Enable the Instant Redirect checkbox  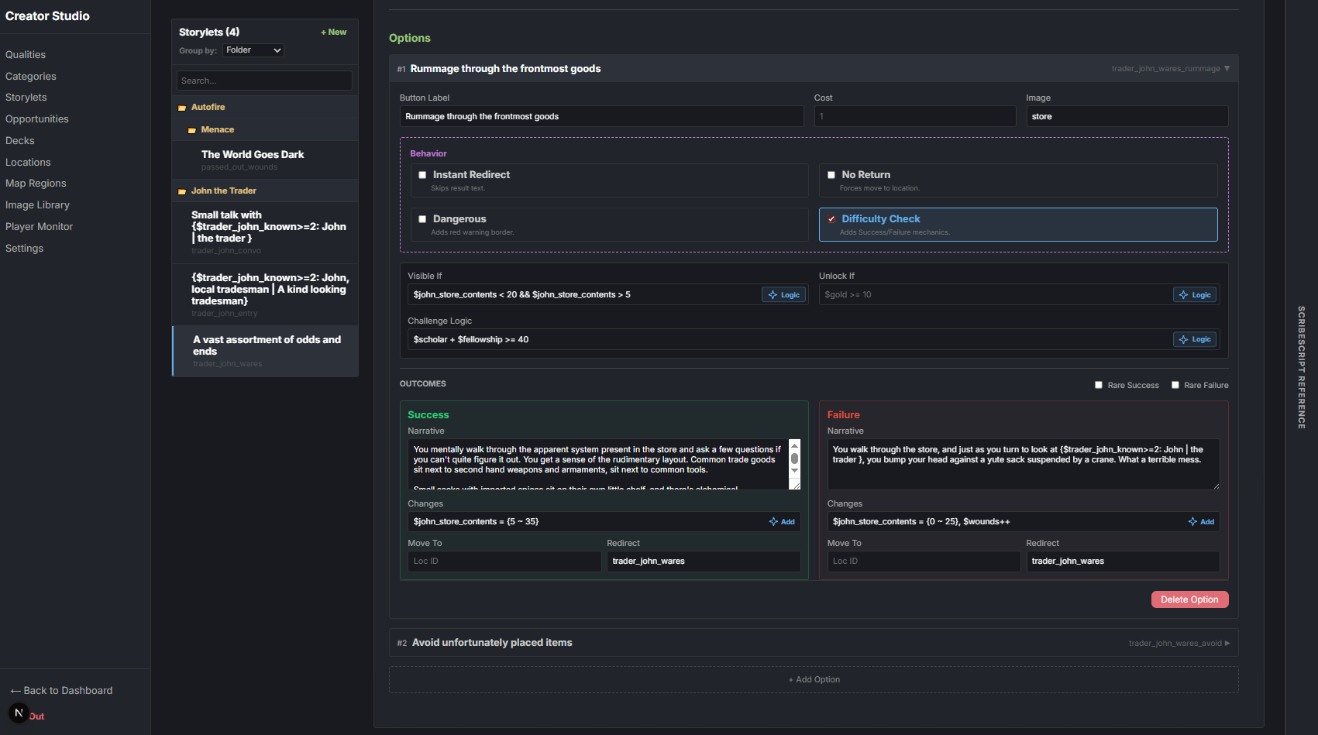422,175
